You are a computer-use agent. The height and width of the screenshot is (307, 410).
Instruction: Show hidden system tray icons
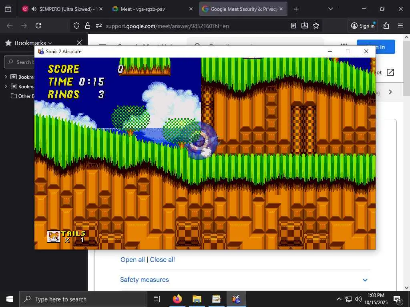(339, 299)
